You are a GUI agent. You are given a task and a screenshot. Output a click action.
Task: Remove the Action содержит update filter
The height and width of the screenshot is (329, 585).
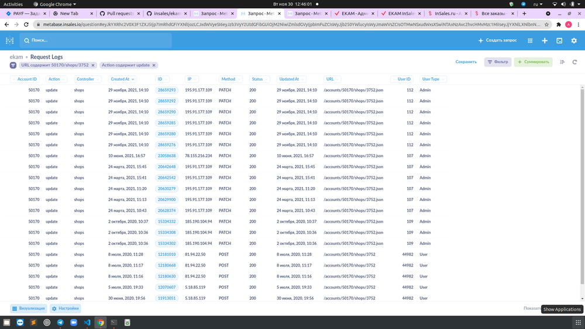point(154,65)
